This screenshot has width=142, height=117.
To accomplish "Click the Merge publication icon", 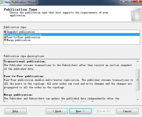I will [5, 40].
